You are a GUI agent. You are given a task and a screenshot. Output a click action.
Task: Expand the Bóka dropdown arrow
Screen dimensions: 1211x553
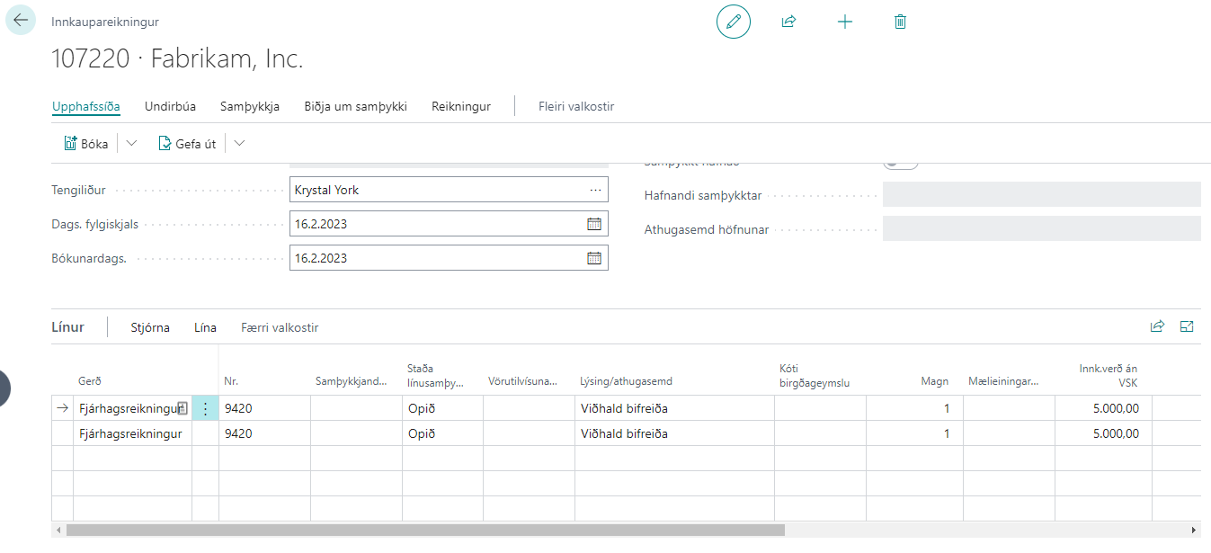(131, 144)
